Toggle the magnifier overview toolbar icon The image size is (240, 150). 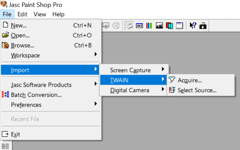pos(130,26)
